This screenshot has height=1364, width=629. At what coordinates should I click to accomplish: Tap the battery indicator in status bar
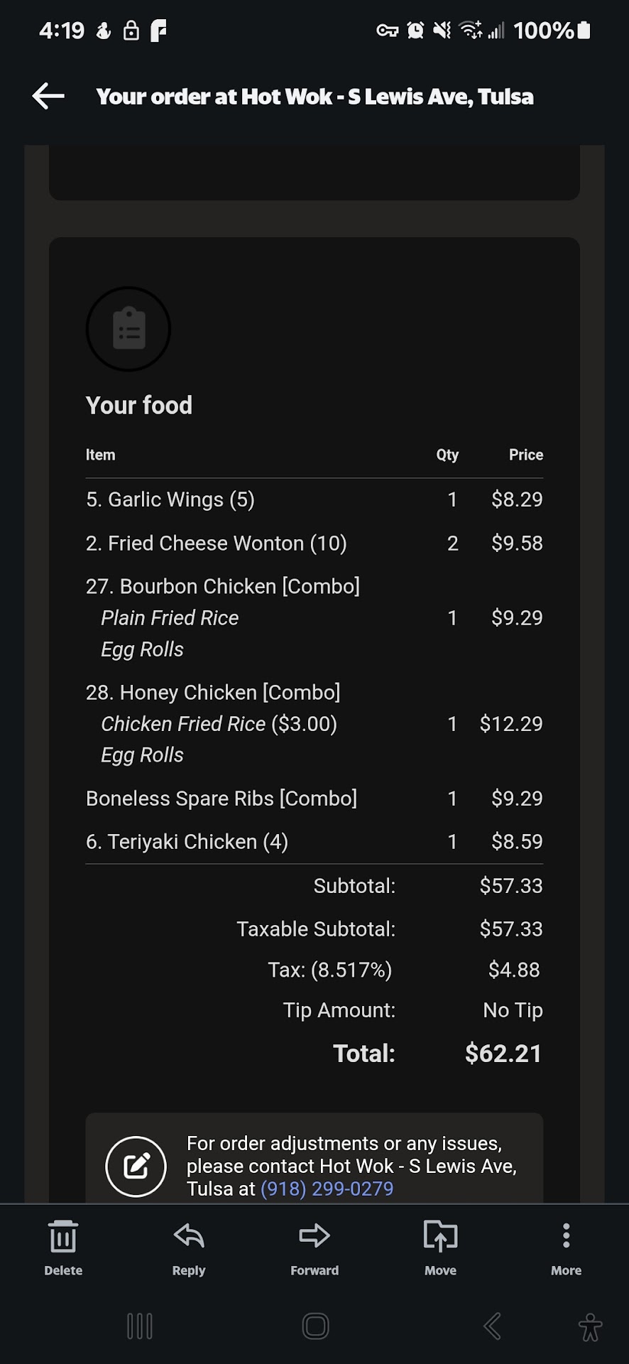coord(584,30)
